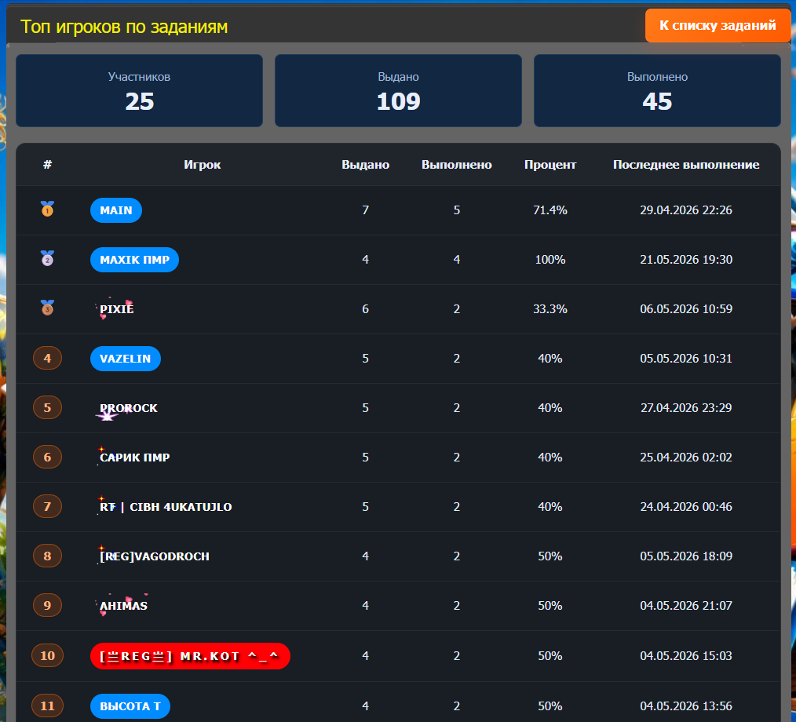The image size is (796, 722).
Task: Click date 04.05.2026 21:07
Action: [686, 606]
